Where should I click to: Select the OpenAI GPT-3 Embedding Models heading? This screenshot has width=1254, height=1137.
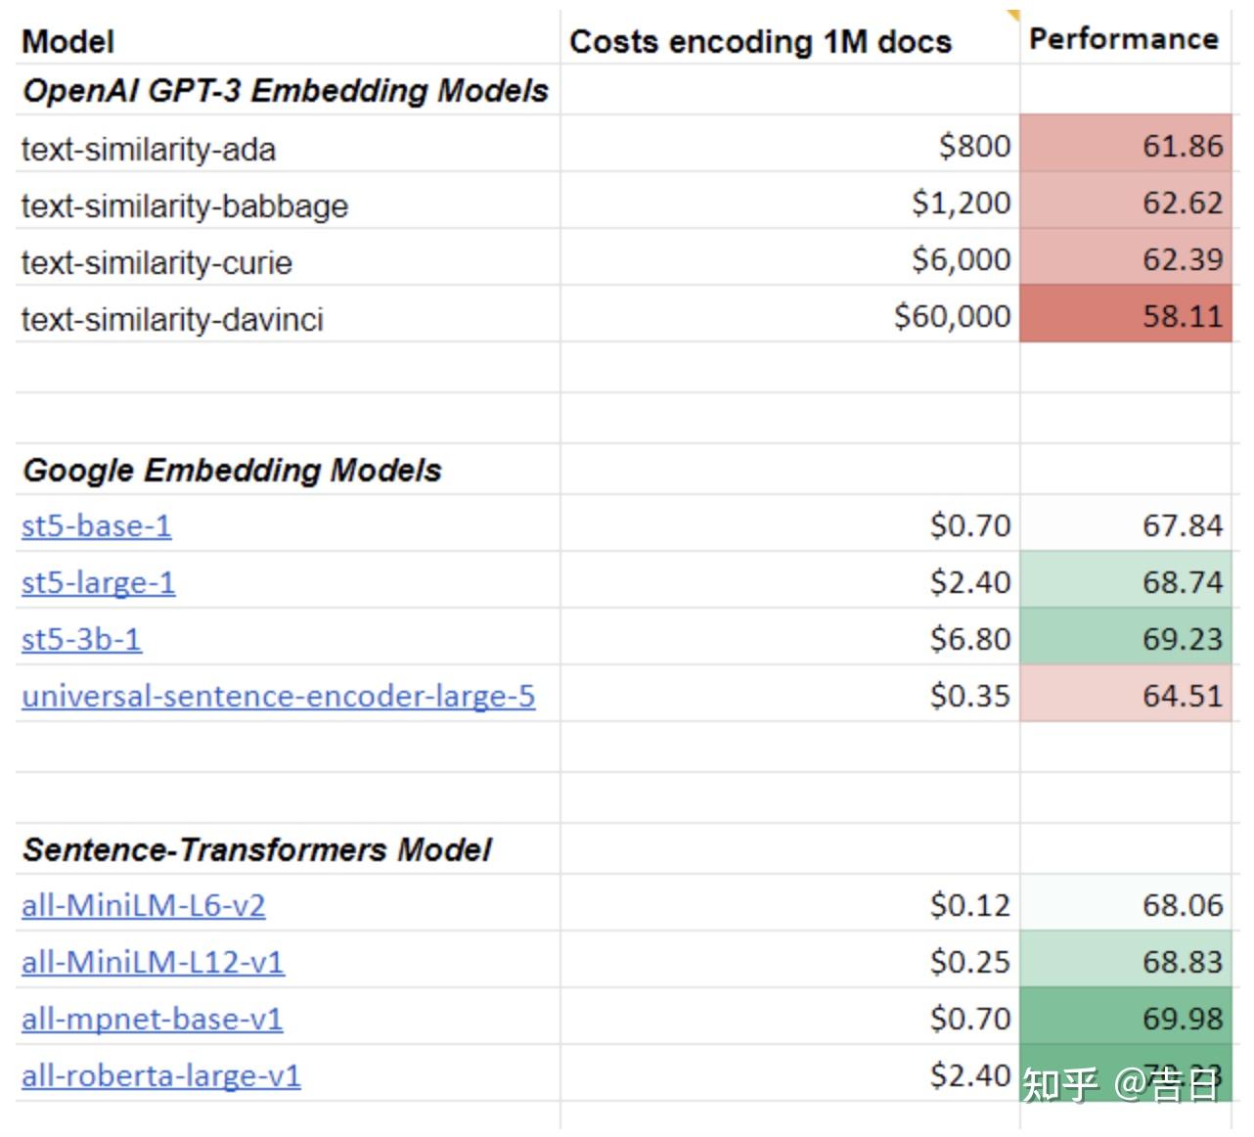pyautogui.click(x=285, y=90)
